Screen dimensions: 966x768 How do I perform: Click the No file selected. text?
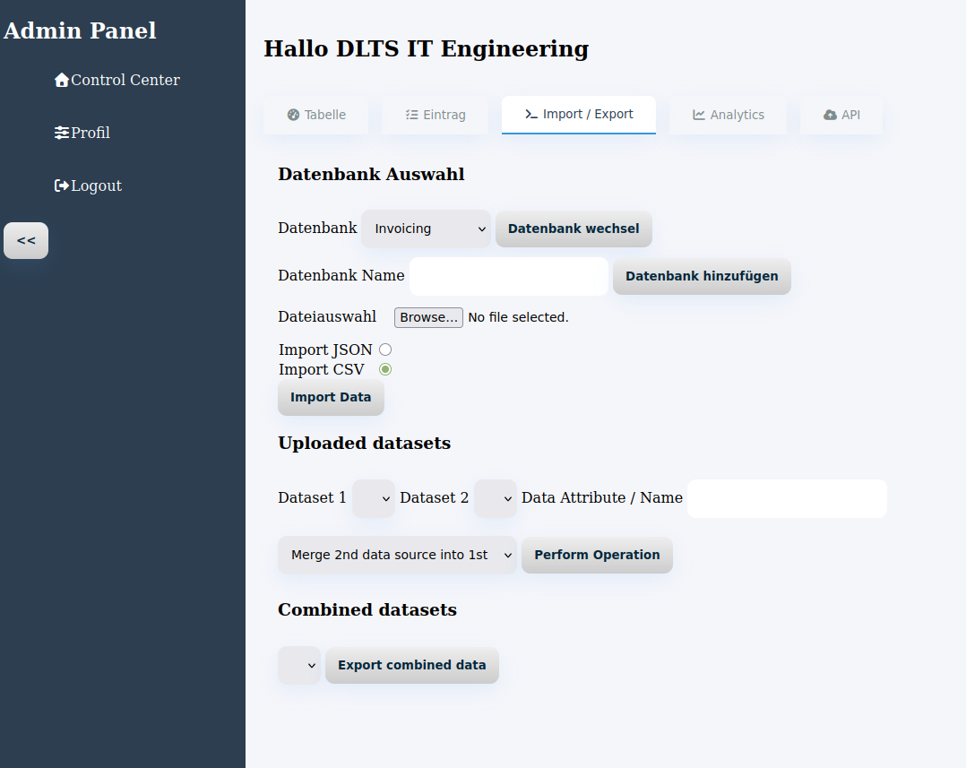coord(518,317)
